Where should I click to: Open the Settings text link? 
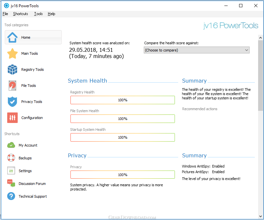(25, 171)
